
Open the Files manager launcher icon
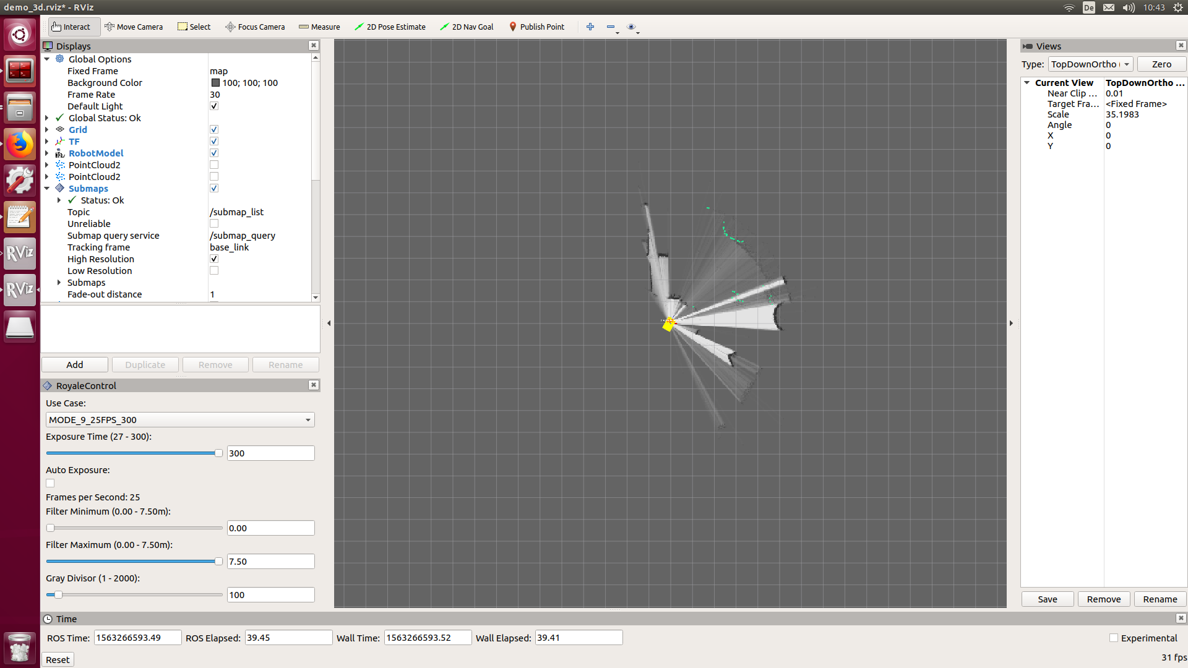pos(20,108)
